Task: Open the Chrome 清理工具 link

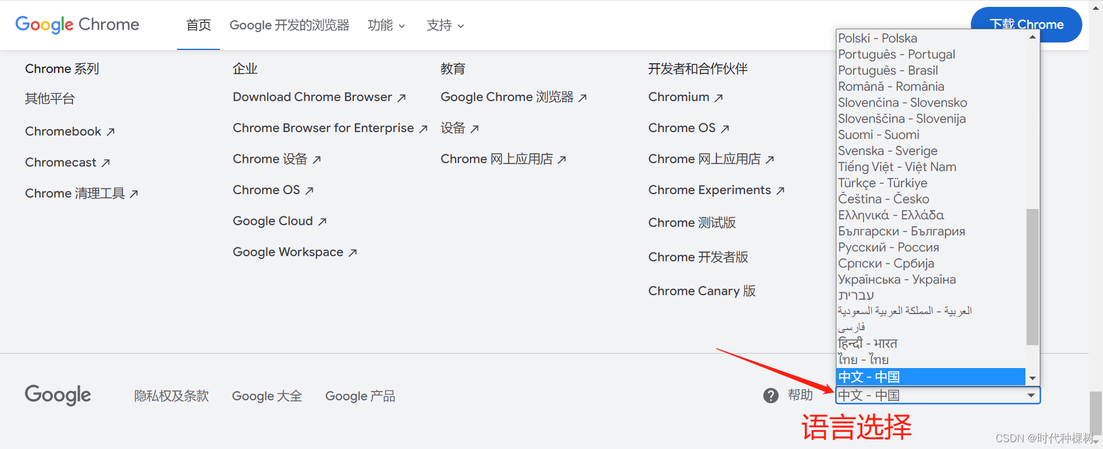Action: pyautogui.click(x=82, y=193)
